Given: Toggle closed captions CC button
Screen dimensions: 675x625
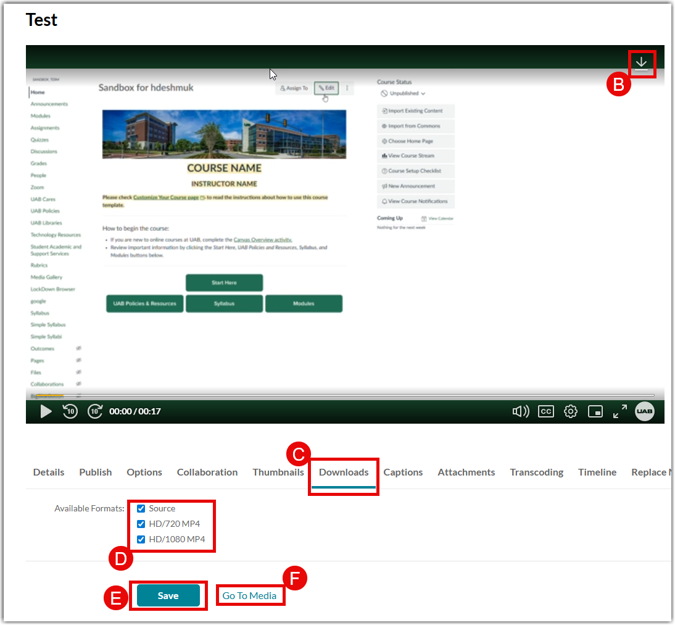Looking at the screenshot, I should click(x=545, y=411).
